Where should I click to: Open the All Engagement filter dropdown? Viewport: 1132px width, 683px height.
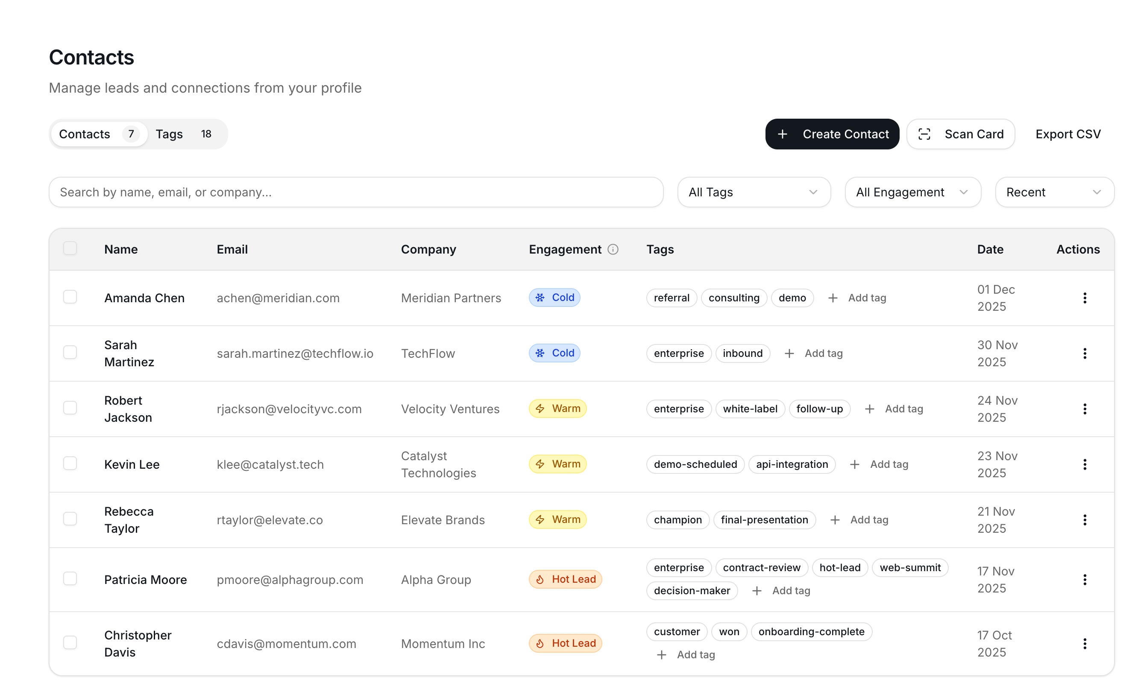[912, 192]
